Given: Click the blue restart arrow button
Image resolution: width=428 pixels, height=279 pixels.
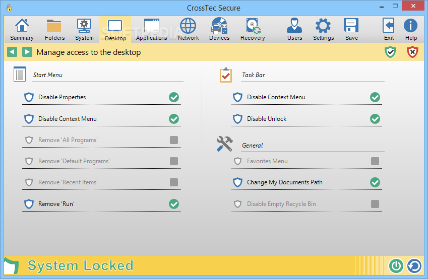Looking at the screenshot, I should click(x=414, y=265).
